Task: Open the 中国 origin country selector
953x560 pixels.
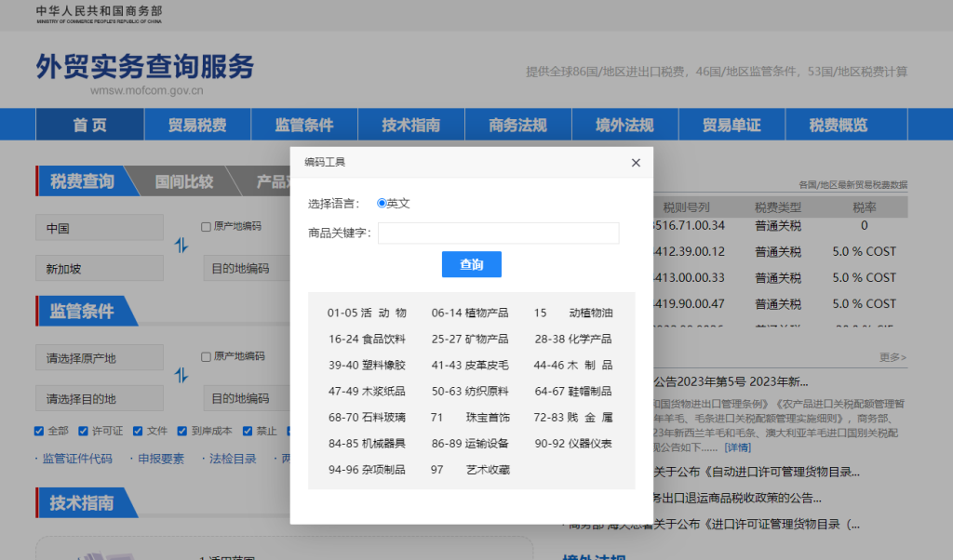Action: tap(100, 228)
